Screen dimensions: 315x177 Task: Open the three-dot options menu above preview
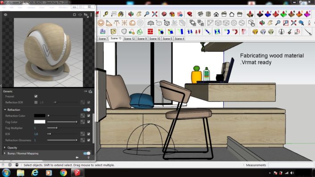click(91, 15)
